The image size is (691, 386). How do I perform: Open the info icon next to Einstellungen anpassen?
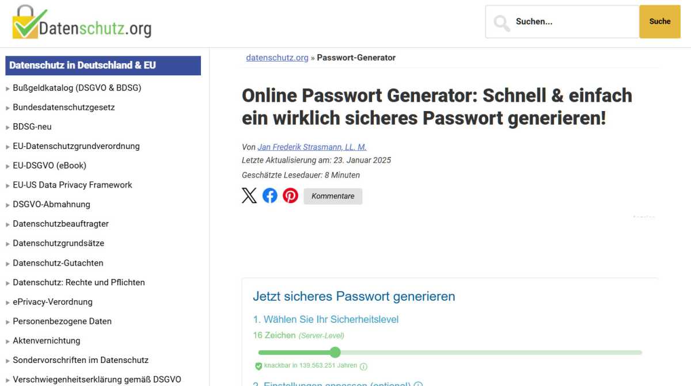[x=419, y=384]
